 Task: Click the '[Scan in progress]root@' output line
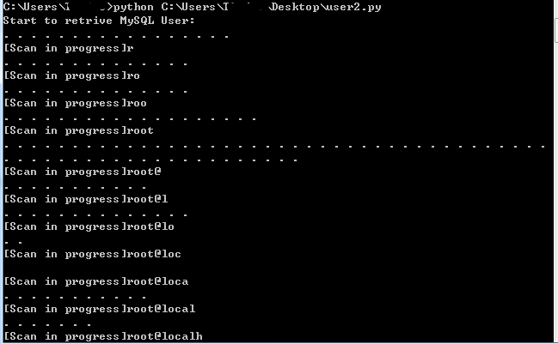tap(83, 172)
